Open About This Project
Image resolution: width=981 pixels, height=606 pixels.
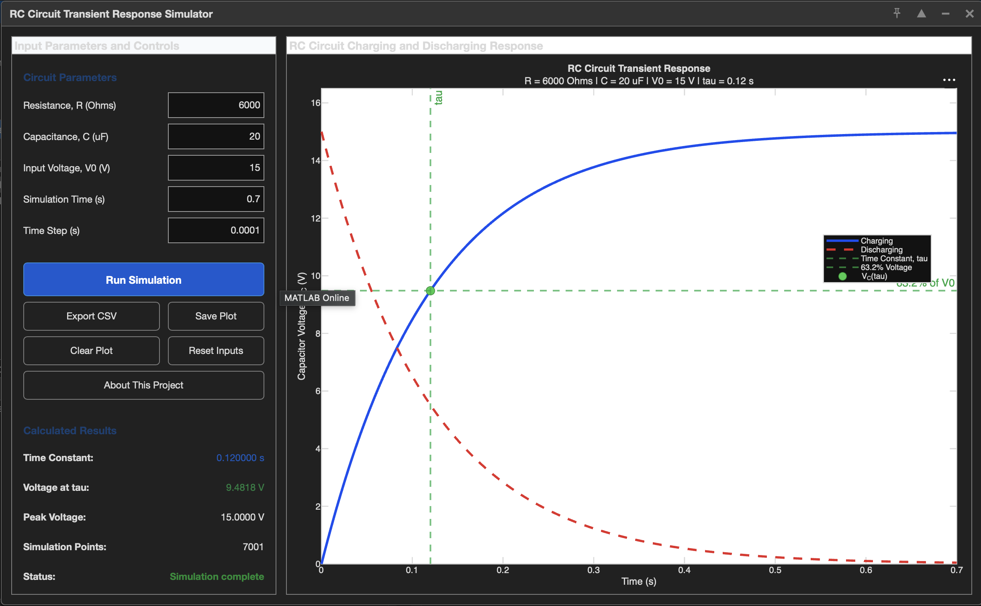(x=143, y=385)
